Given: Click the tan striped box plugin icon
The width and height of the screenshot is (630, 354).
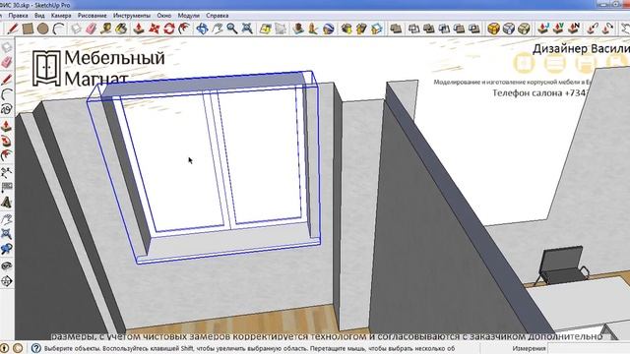Looking at the screenshot, I should pyautogui.click(x=524, y=29).
